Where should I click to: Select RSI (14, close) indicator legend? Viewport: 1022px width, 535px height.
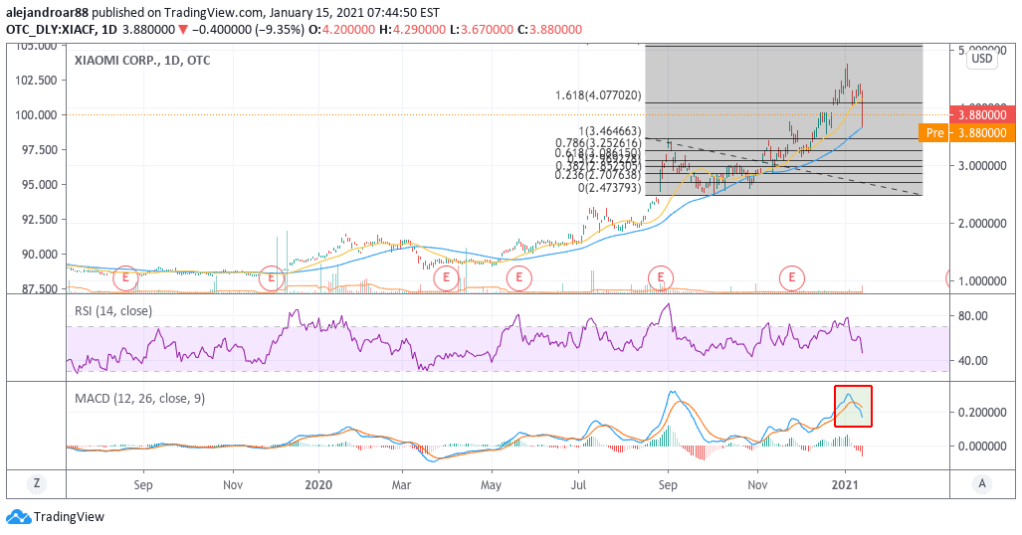coord(113,311)
